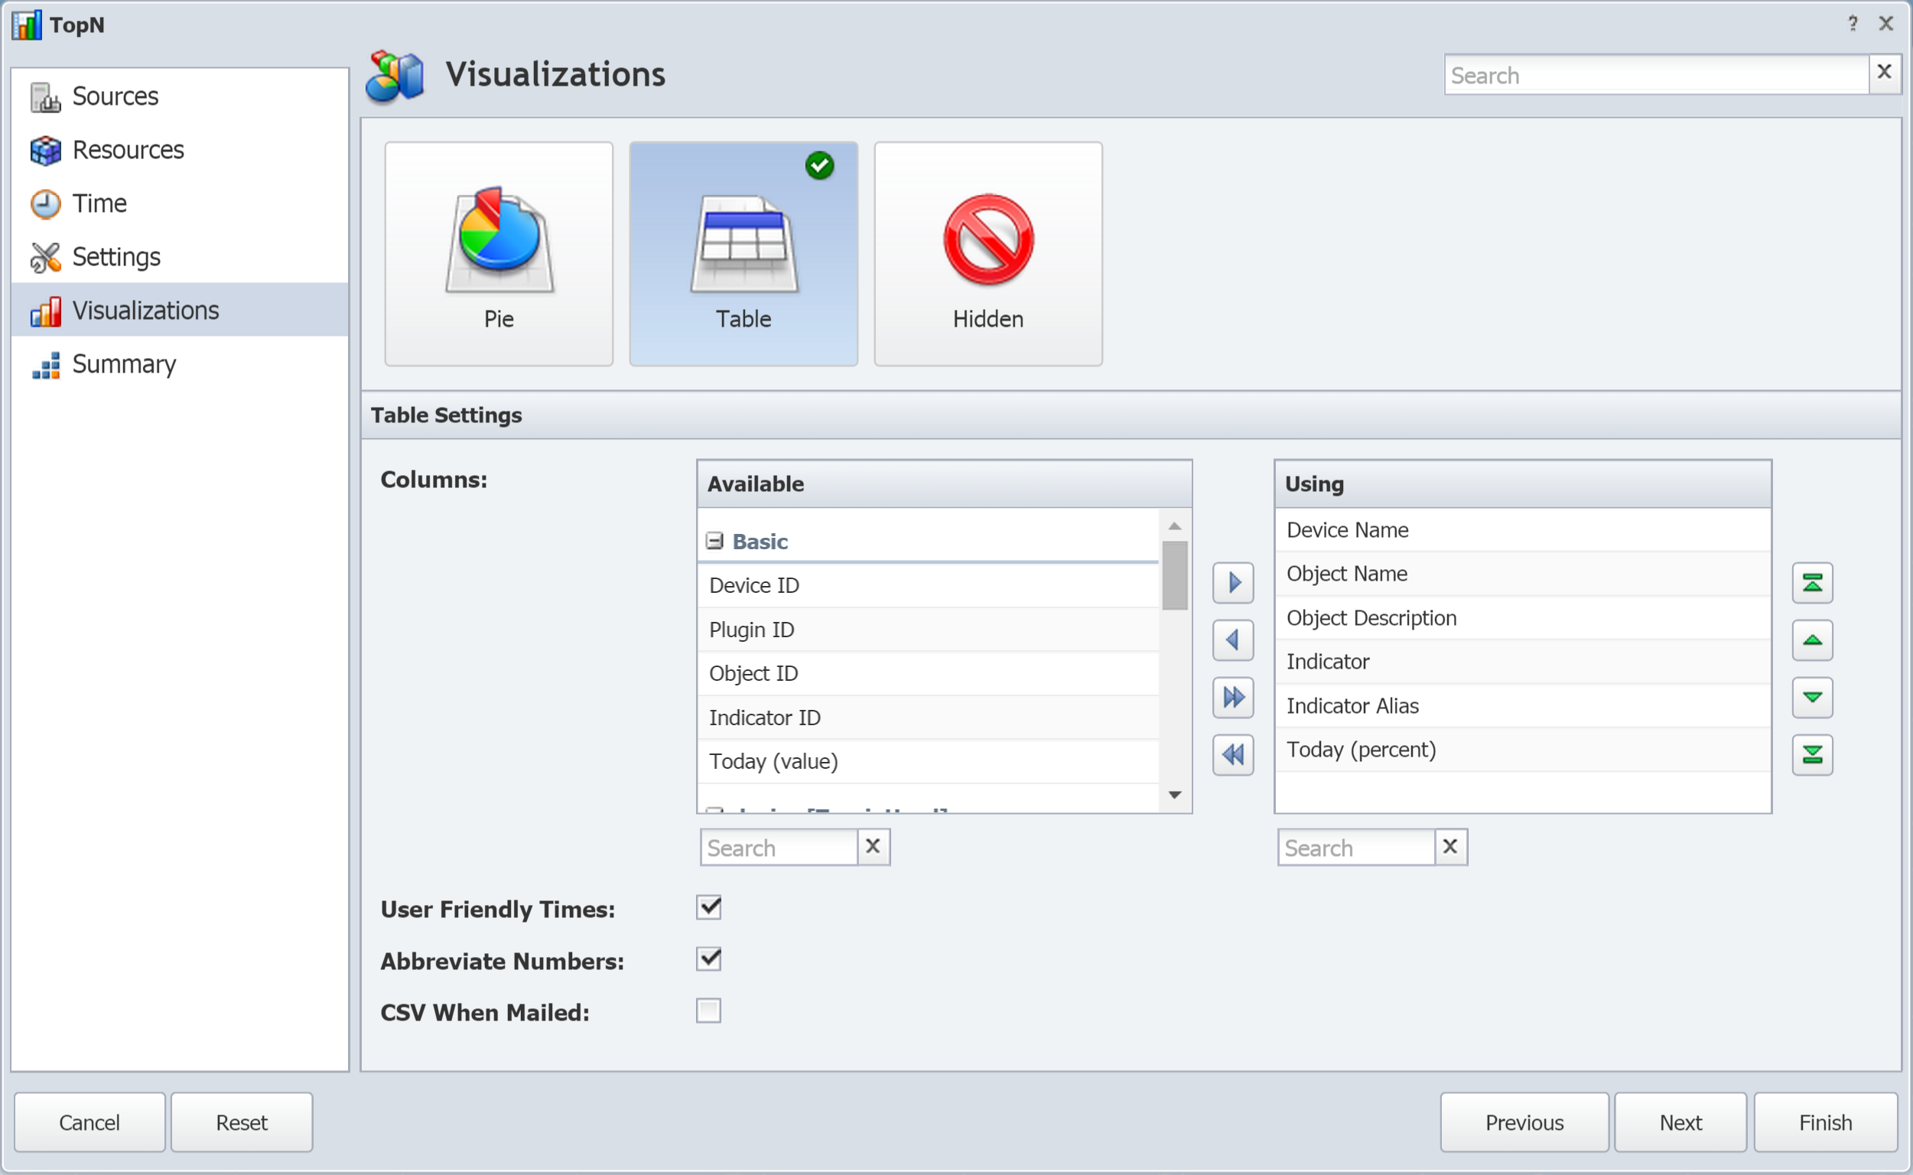
Task: Click the Resources navigation icon
Action: 48,150
